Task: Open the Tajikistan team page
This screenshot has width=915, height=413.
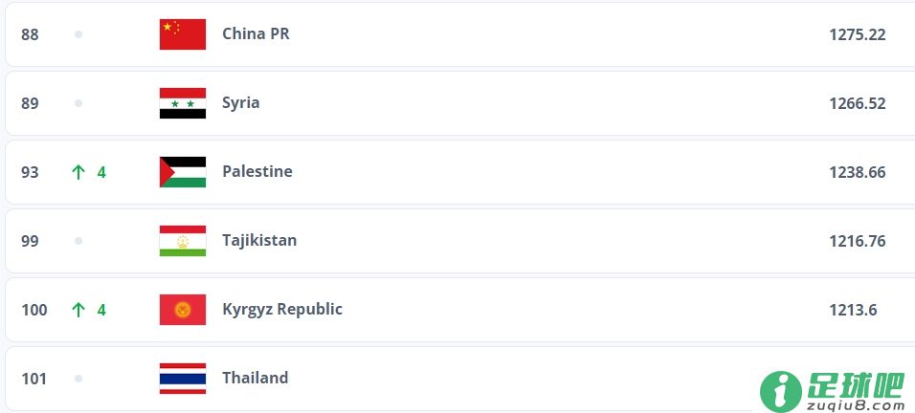Action: point(259,240)
